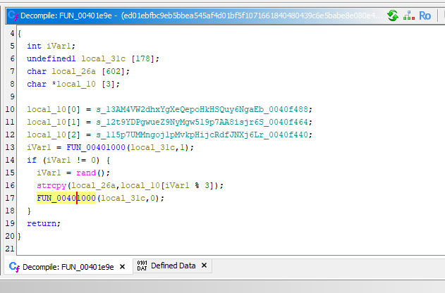Select the Decompile: FUN_00401e9e tab
This screenshot has height=293, width=445.
pos(68,266)
